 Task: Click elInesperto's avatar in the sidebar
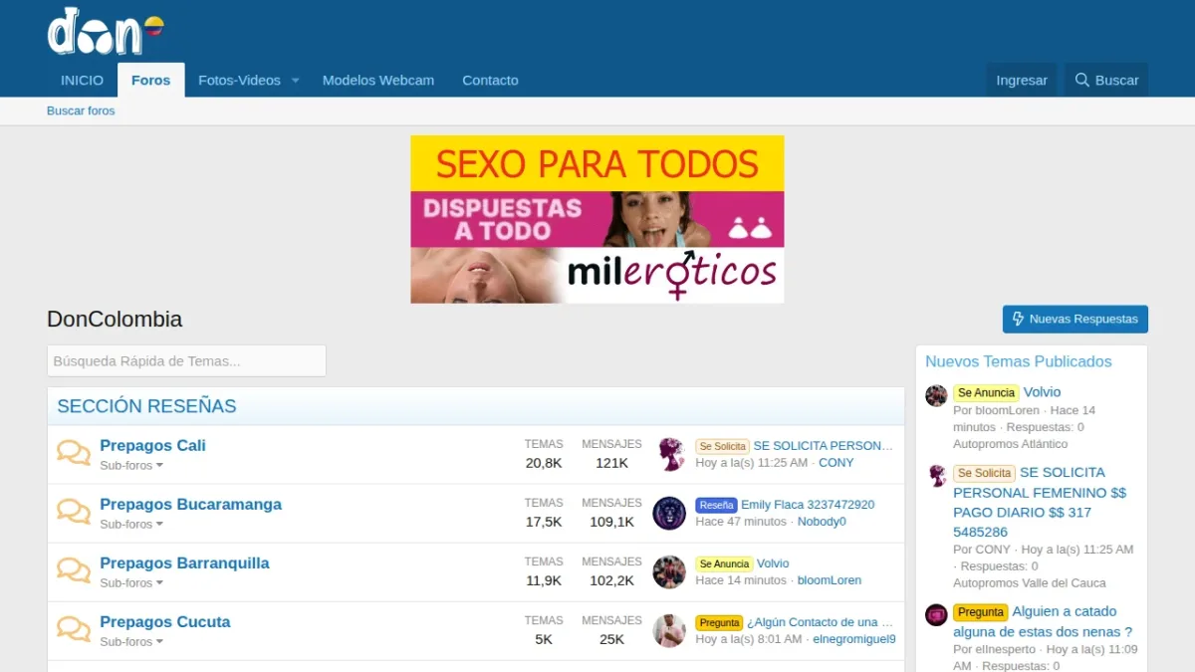click(936, 614)
